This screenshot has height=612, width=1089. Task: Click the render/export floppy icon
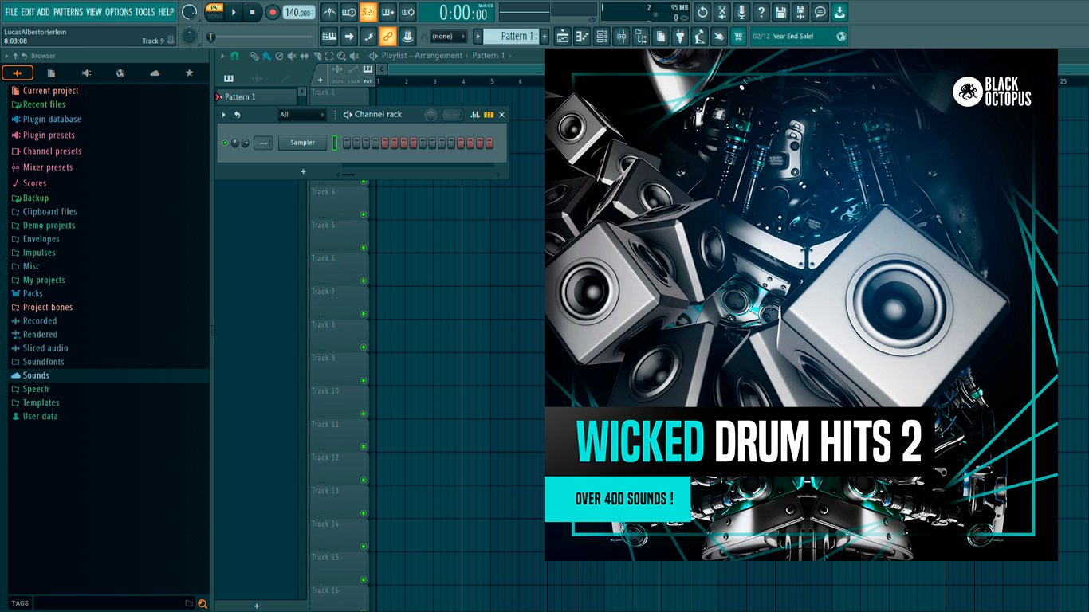(x=800, y=12)
